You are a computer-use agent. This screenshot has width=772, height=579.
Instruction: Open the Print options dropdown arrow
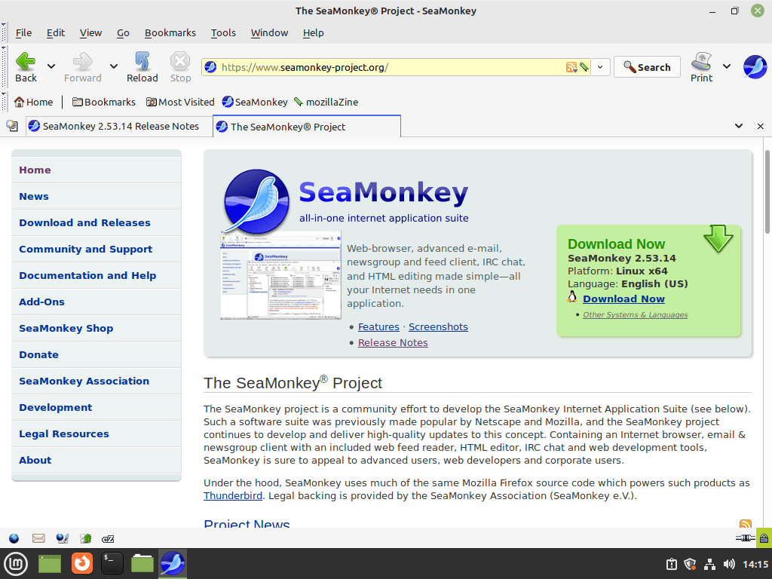coord(727,66)
